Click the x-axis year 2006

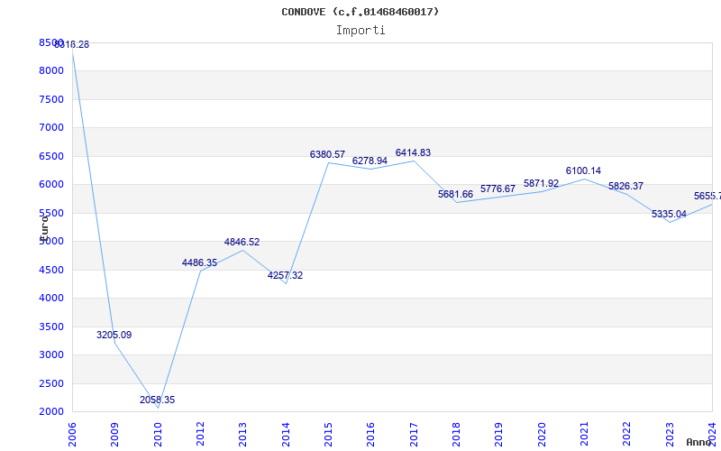(x=72, y=435)
